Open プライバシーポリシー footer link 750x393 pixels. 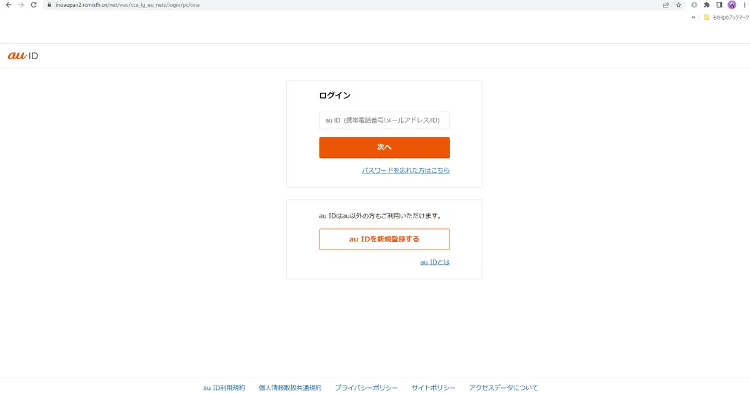[366, 388]
